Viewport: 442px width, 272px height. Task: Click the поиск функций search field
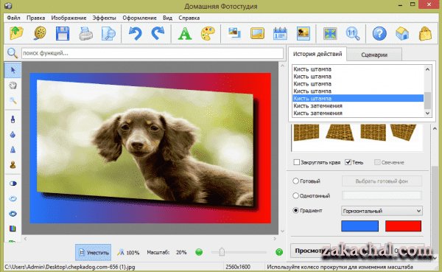(x=152, y=53)
